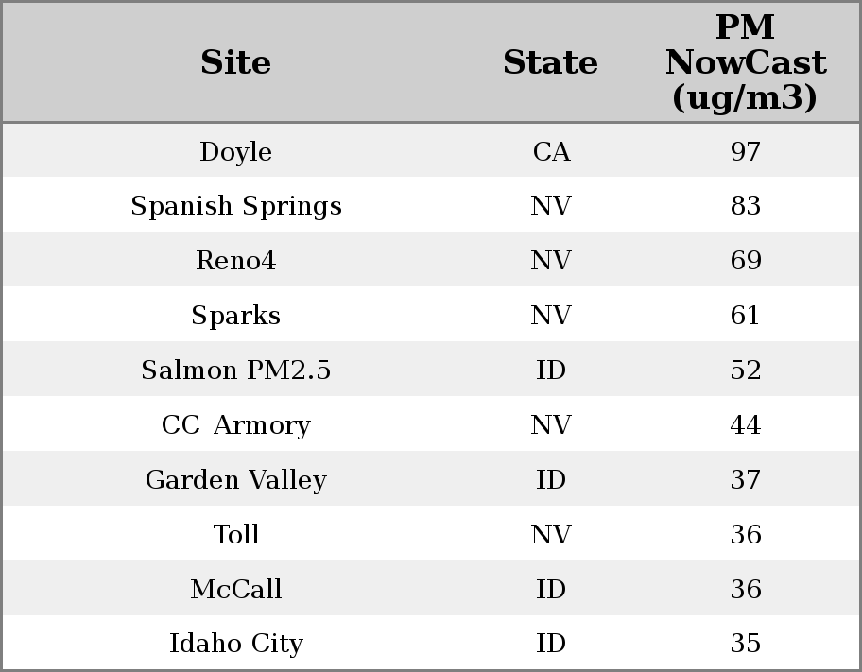Select the Spanish Springs site name
The height and width of the screenshot is (672, 862).
[x=236, y=206]
